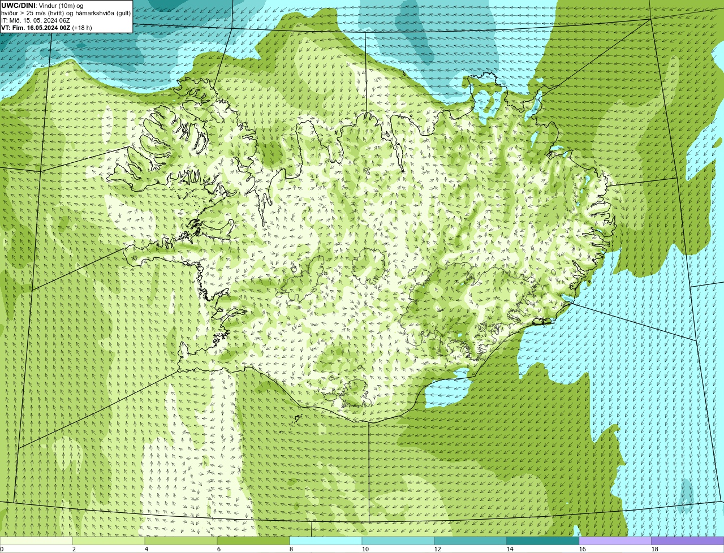The height and width of the screenshot is (553, 724).
Task: Click the light cyan 8–10 m/s legend swatch
Action: click(326, 541)
